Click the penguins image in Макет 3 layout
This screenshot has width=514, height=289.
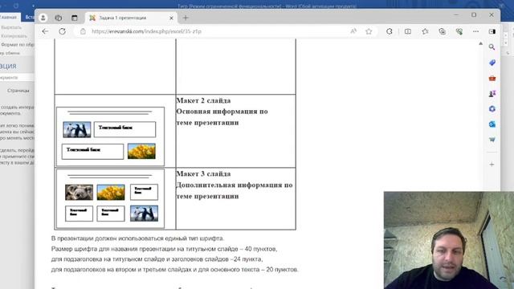(144, 214)
